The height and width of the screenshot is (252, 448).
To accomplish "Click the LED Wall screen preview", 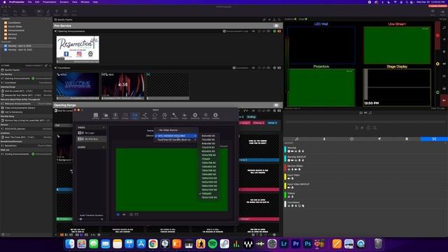I will click(321, 45).
